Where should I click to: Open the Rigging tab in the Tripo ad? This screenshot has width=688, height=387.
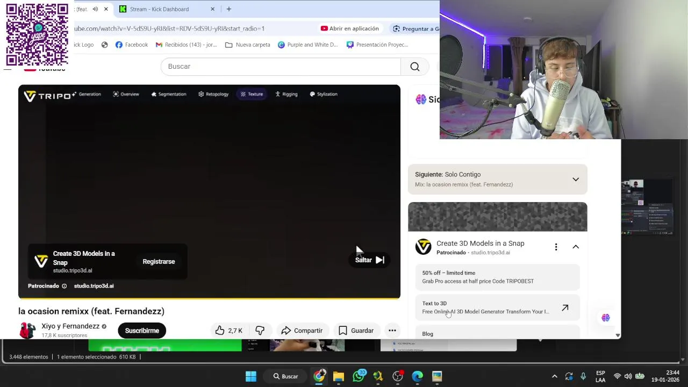286,94
